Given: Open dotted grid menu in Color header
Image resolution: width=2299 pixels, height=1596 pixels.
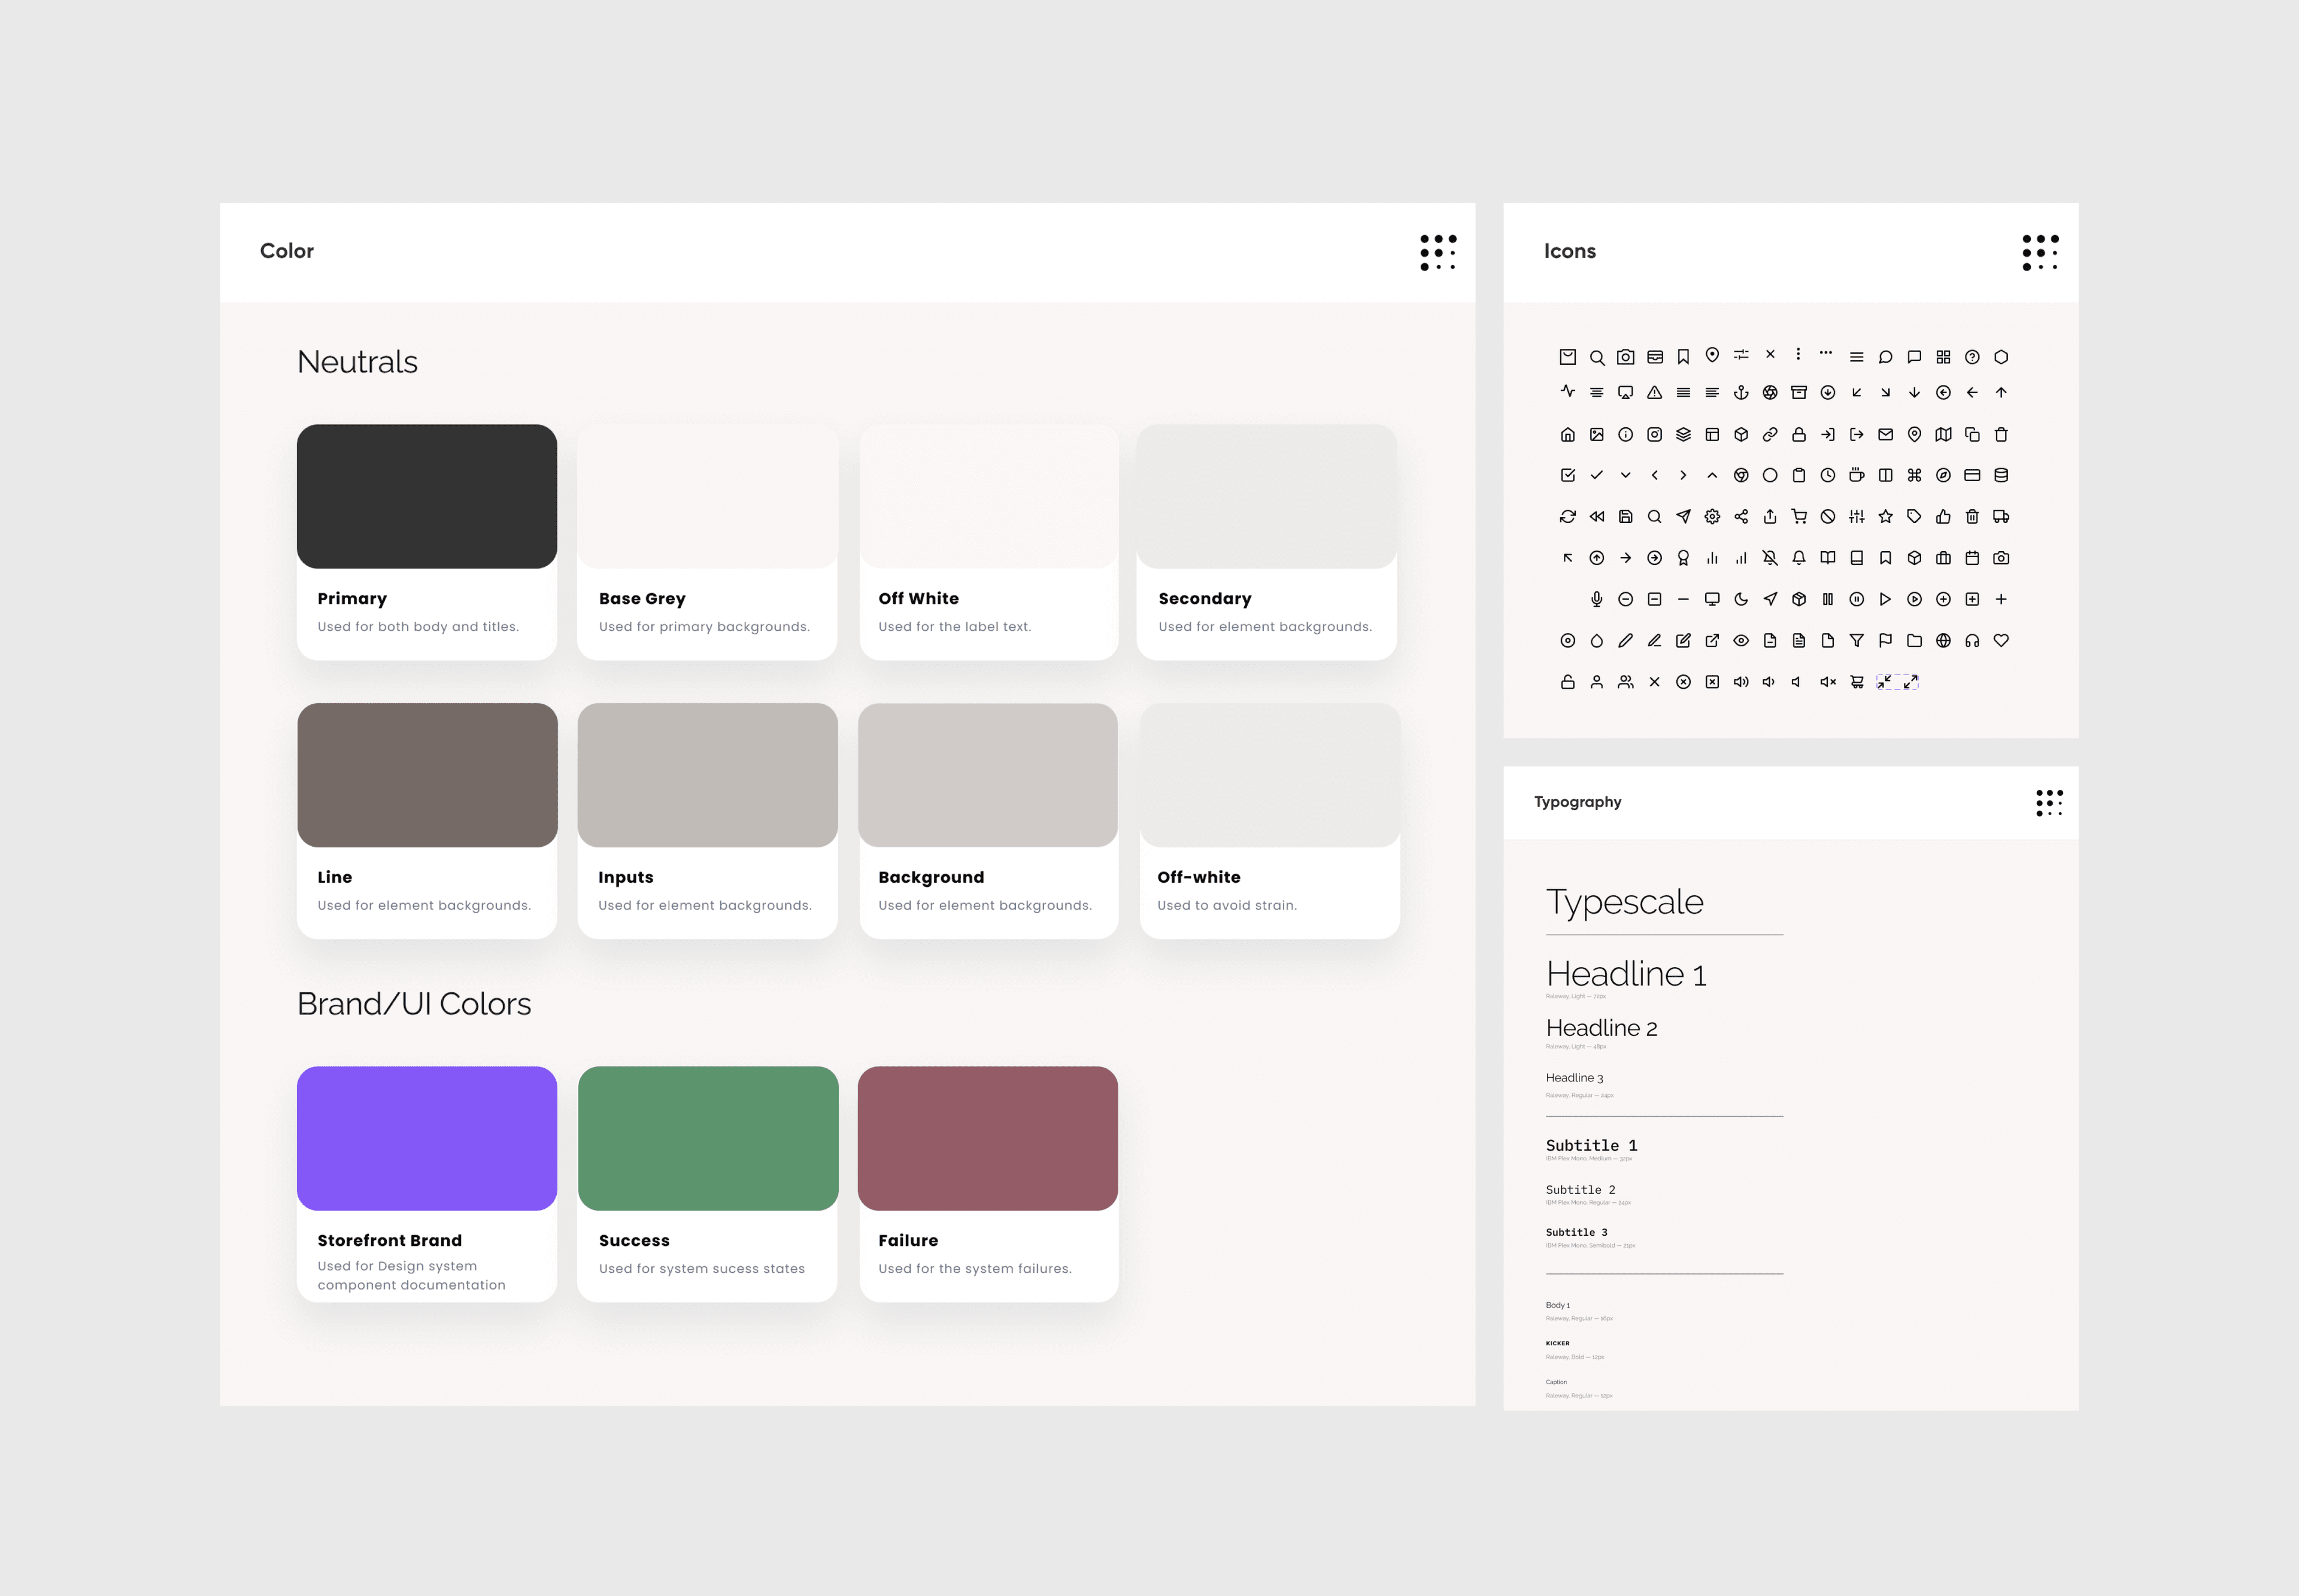Looking at the screenshot, I should point(1437,252).
